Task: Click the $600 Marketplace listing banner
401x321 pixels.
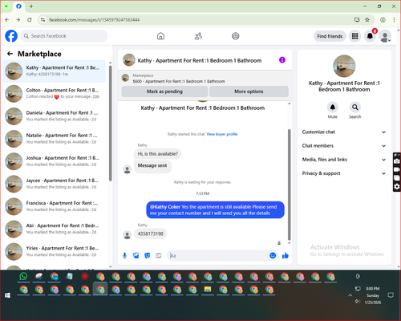Action: pos(205,79)
